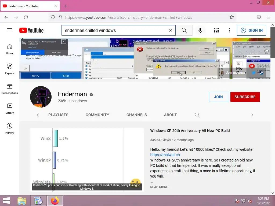Screen dimensions: 275x206
Task: Open a new Firefox tab
Action: coord(66,6)
